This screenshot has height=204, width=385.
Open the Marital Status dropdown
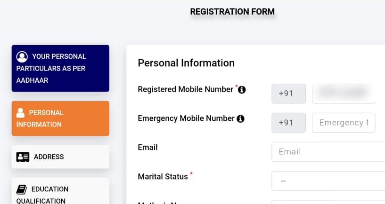[x=328, y=181]
